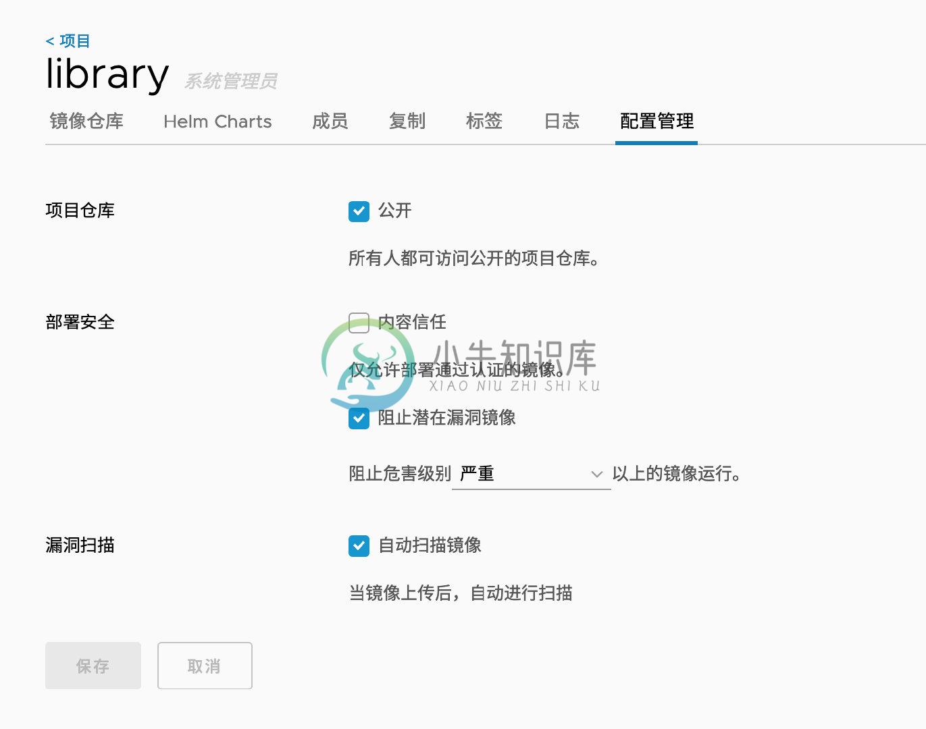
Task: Uncheck the 公开 checkbox
Action: [359, 211]
